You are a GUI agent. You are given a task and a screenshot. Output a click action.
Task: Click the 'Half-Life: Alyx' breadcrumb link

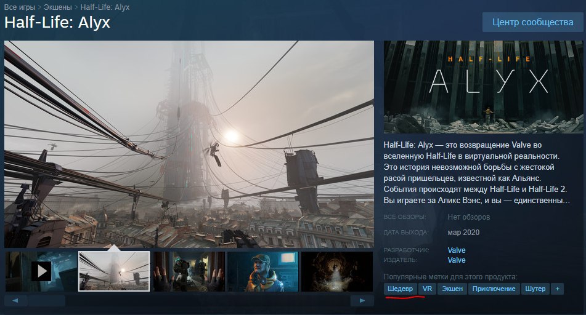pyautogui.click(x=105, y=7)
